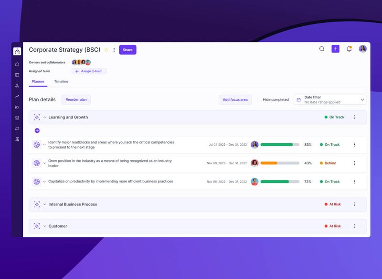Click the Share button
Viewport: 382px width, 279px height.
click(x=127, y=50)
